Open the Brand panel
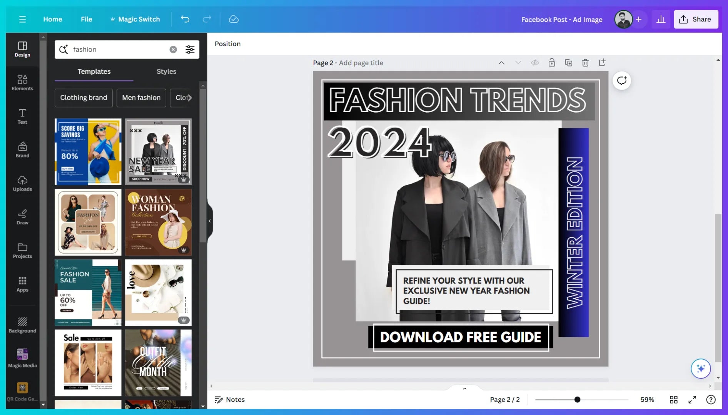 [x=22, y=150]
